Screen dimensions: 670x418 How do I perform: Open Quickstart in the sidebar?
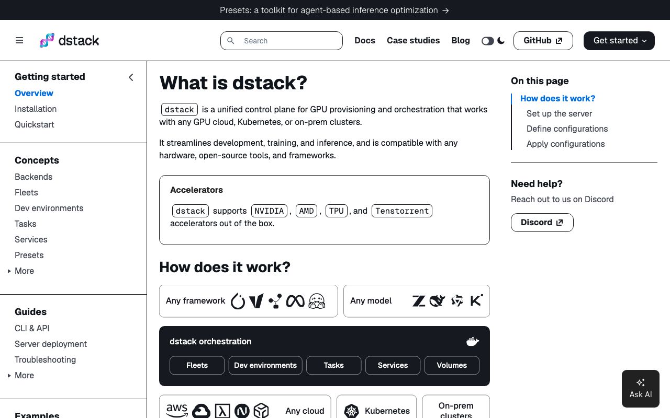click(35, 124)
